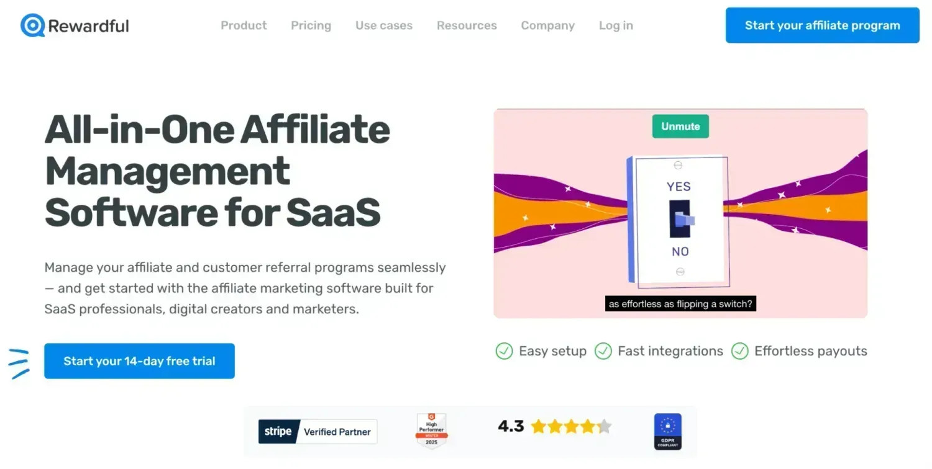The height and width of the screenshot is (469, 932).
Task: Click the Rewardful wordmark text
Action: pyautogui.click(x=89, y=26)
